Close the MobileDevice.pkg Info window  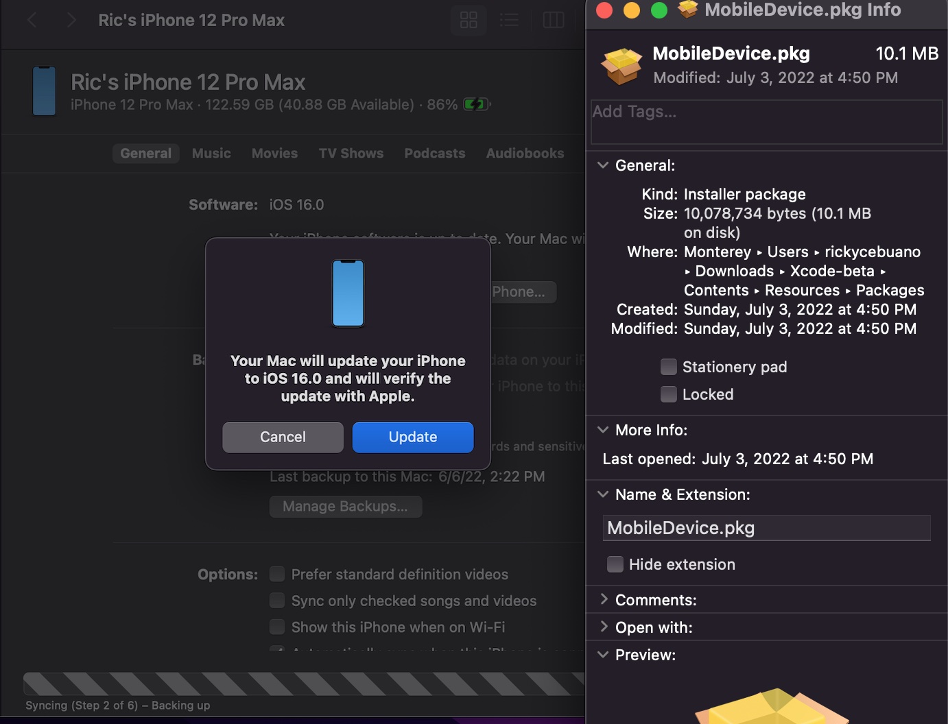pyautogui.click(x=604, y=10)
